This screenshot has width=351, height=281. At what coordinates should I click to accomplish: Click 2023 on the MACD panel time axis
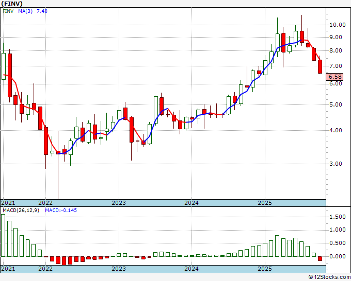tap(119, 269)
